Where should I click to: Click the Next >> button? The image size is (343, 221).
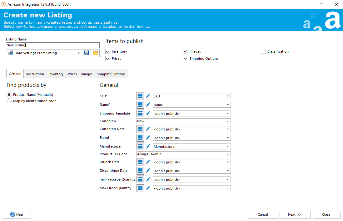pyautogui.click(x=295, y=214)
